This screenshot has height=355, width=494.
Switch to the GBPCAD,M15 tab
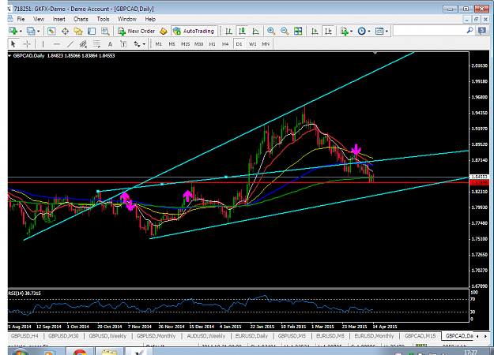[420, 336]
